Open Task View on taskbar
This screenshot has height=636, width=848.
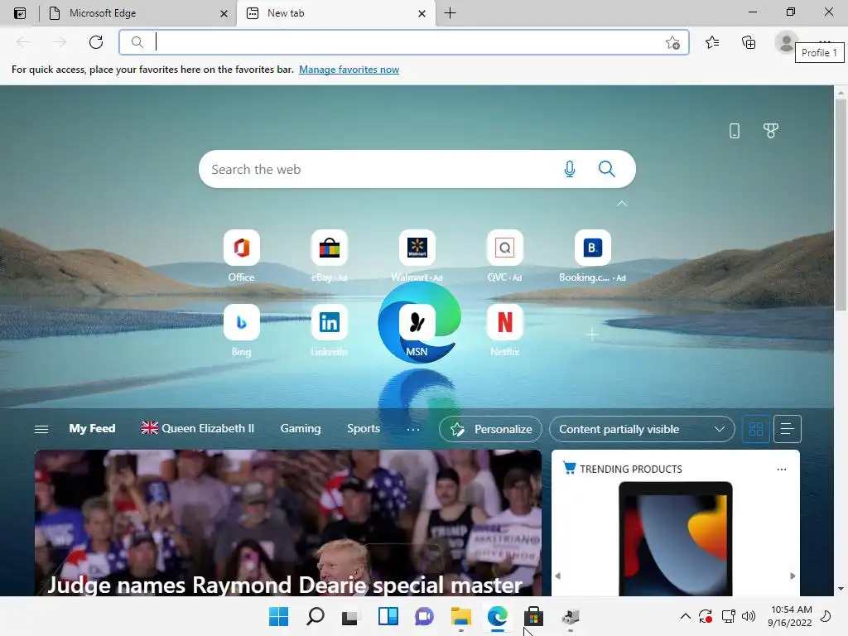(351, 616)
